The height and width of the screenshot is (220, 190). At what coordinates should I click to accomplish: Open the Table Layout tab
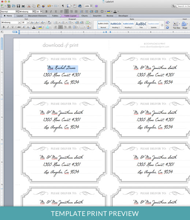70,16
